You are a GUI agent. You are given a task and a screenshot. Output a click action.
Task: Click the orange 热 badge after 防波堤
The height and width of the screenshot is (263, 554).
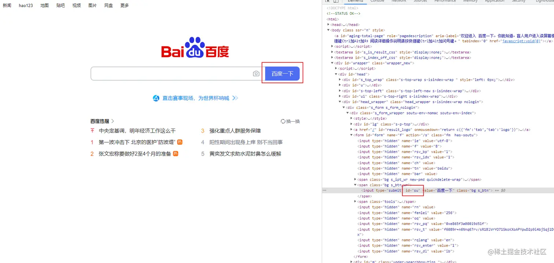pyautogui.click(x=180, y=142)
